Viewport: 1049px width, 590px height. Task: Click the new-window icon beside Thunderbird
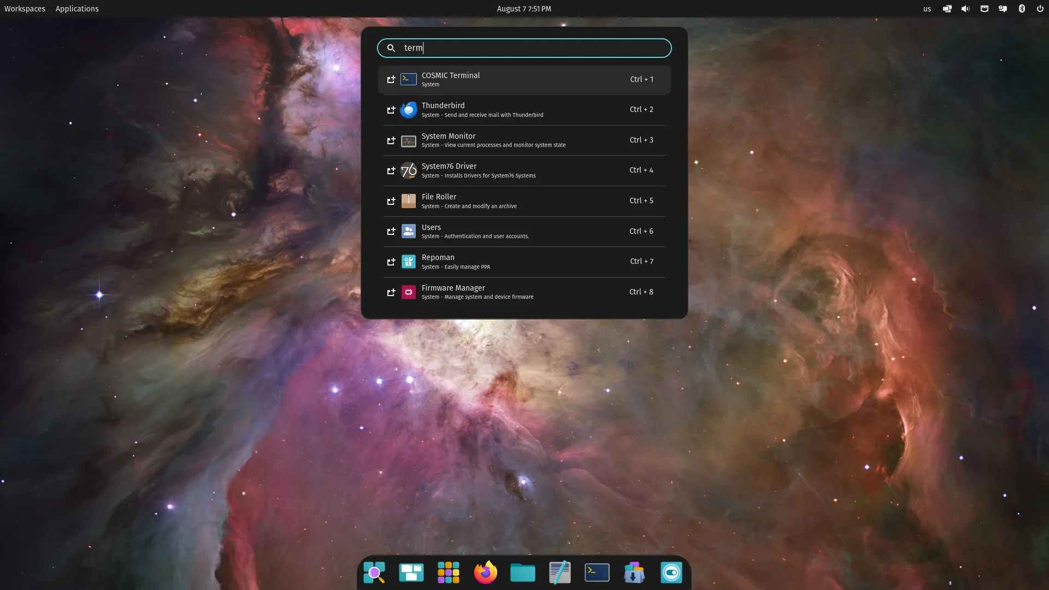coord(391,110)
